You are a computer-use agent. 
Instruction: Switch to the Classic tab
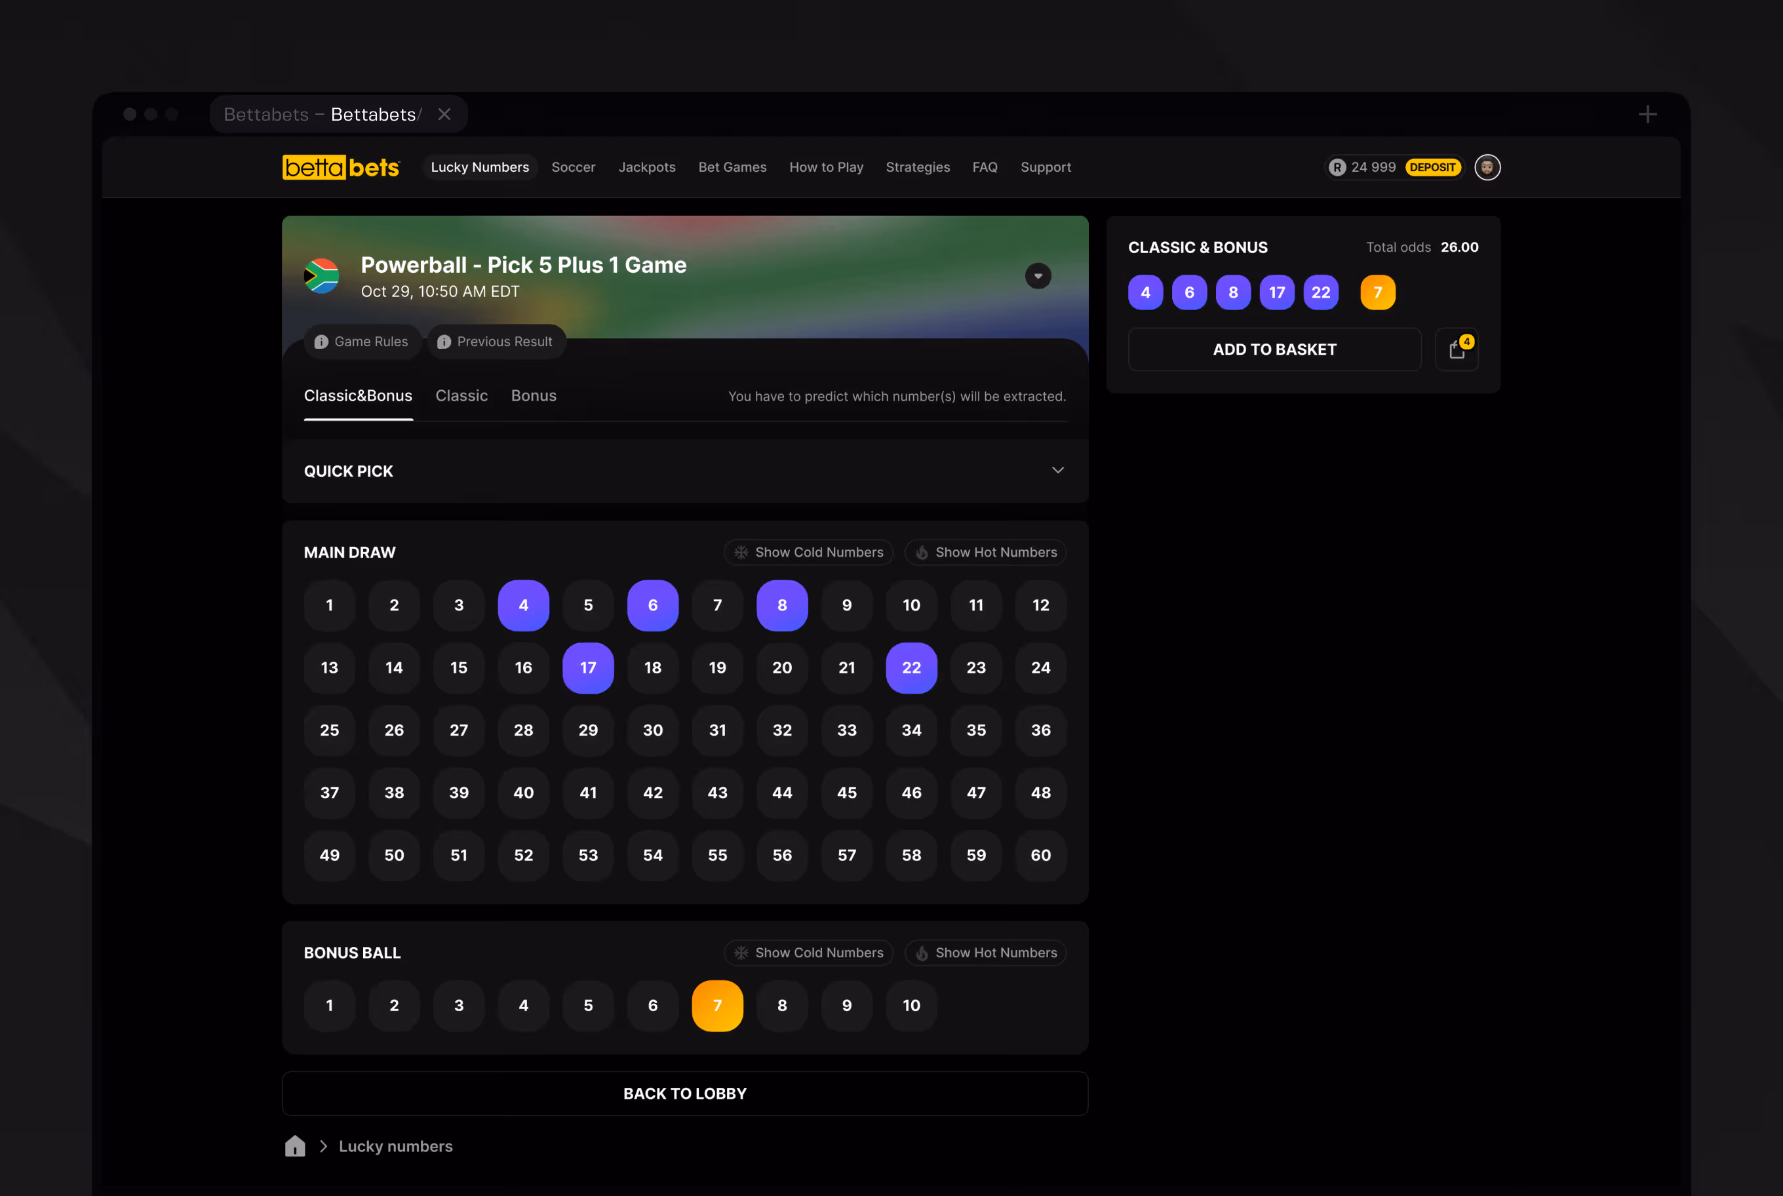(x=461, y=396)
